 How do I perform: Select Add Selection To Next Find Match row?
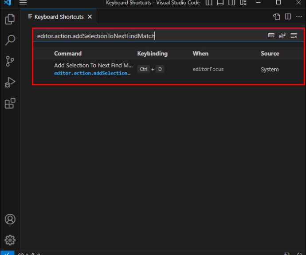[169, 69]
